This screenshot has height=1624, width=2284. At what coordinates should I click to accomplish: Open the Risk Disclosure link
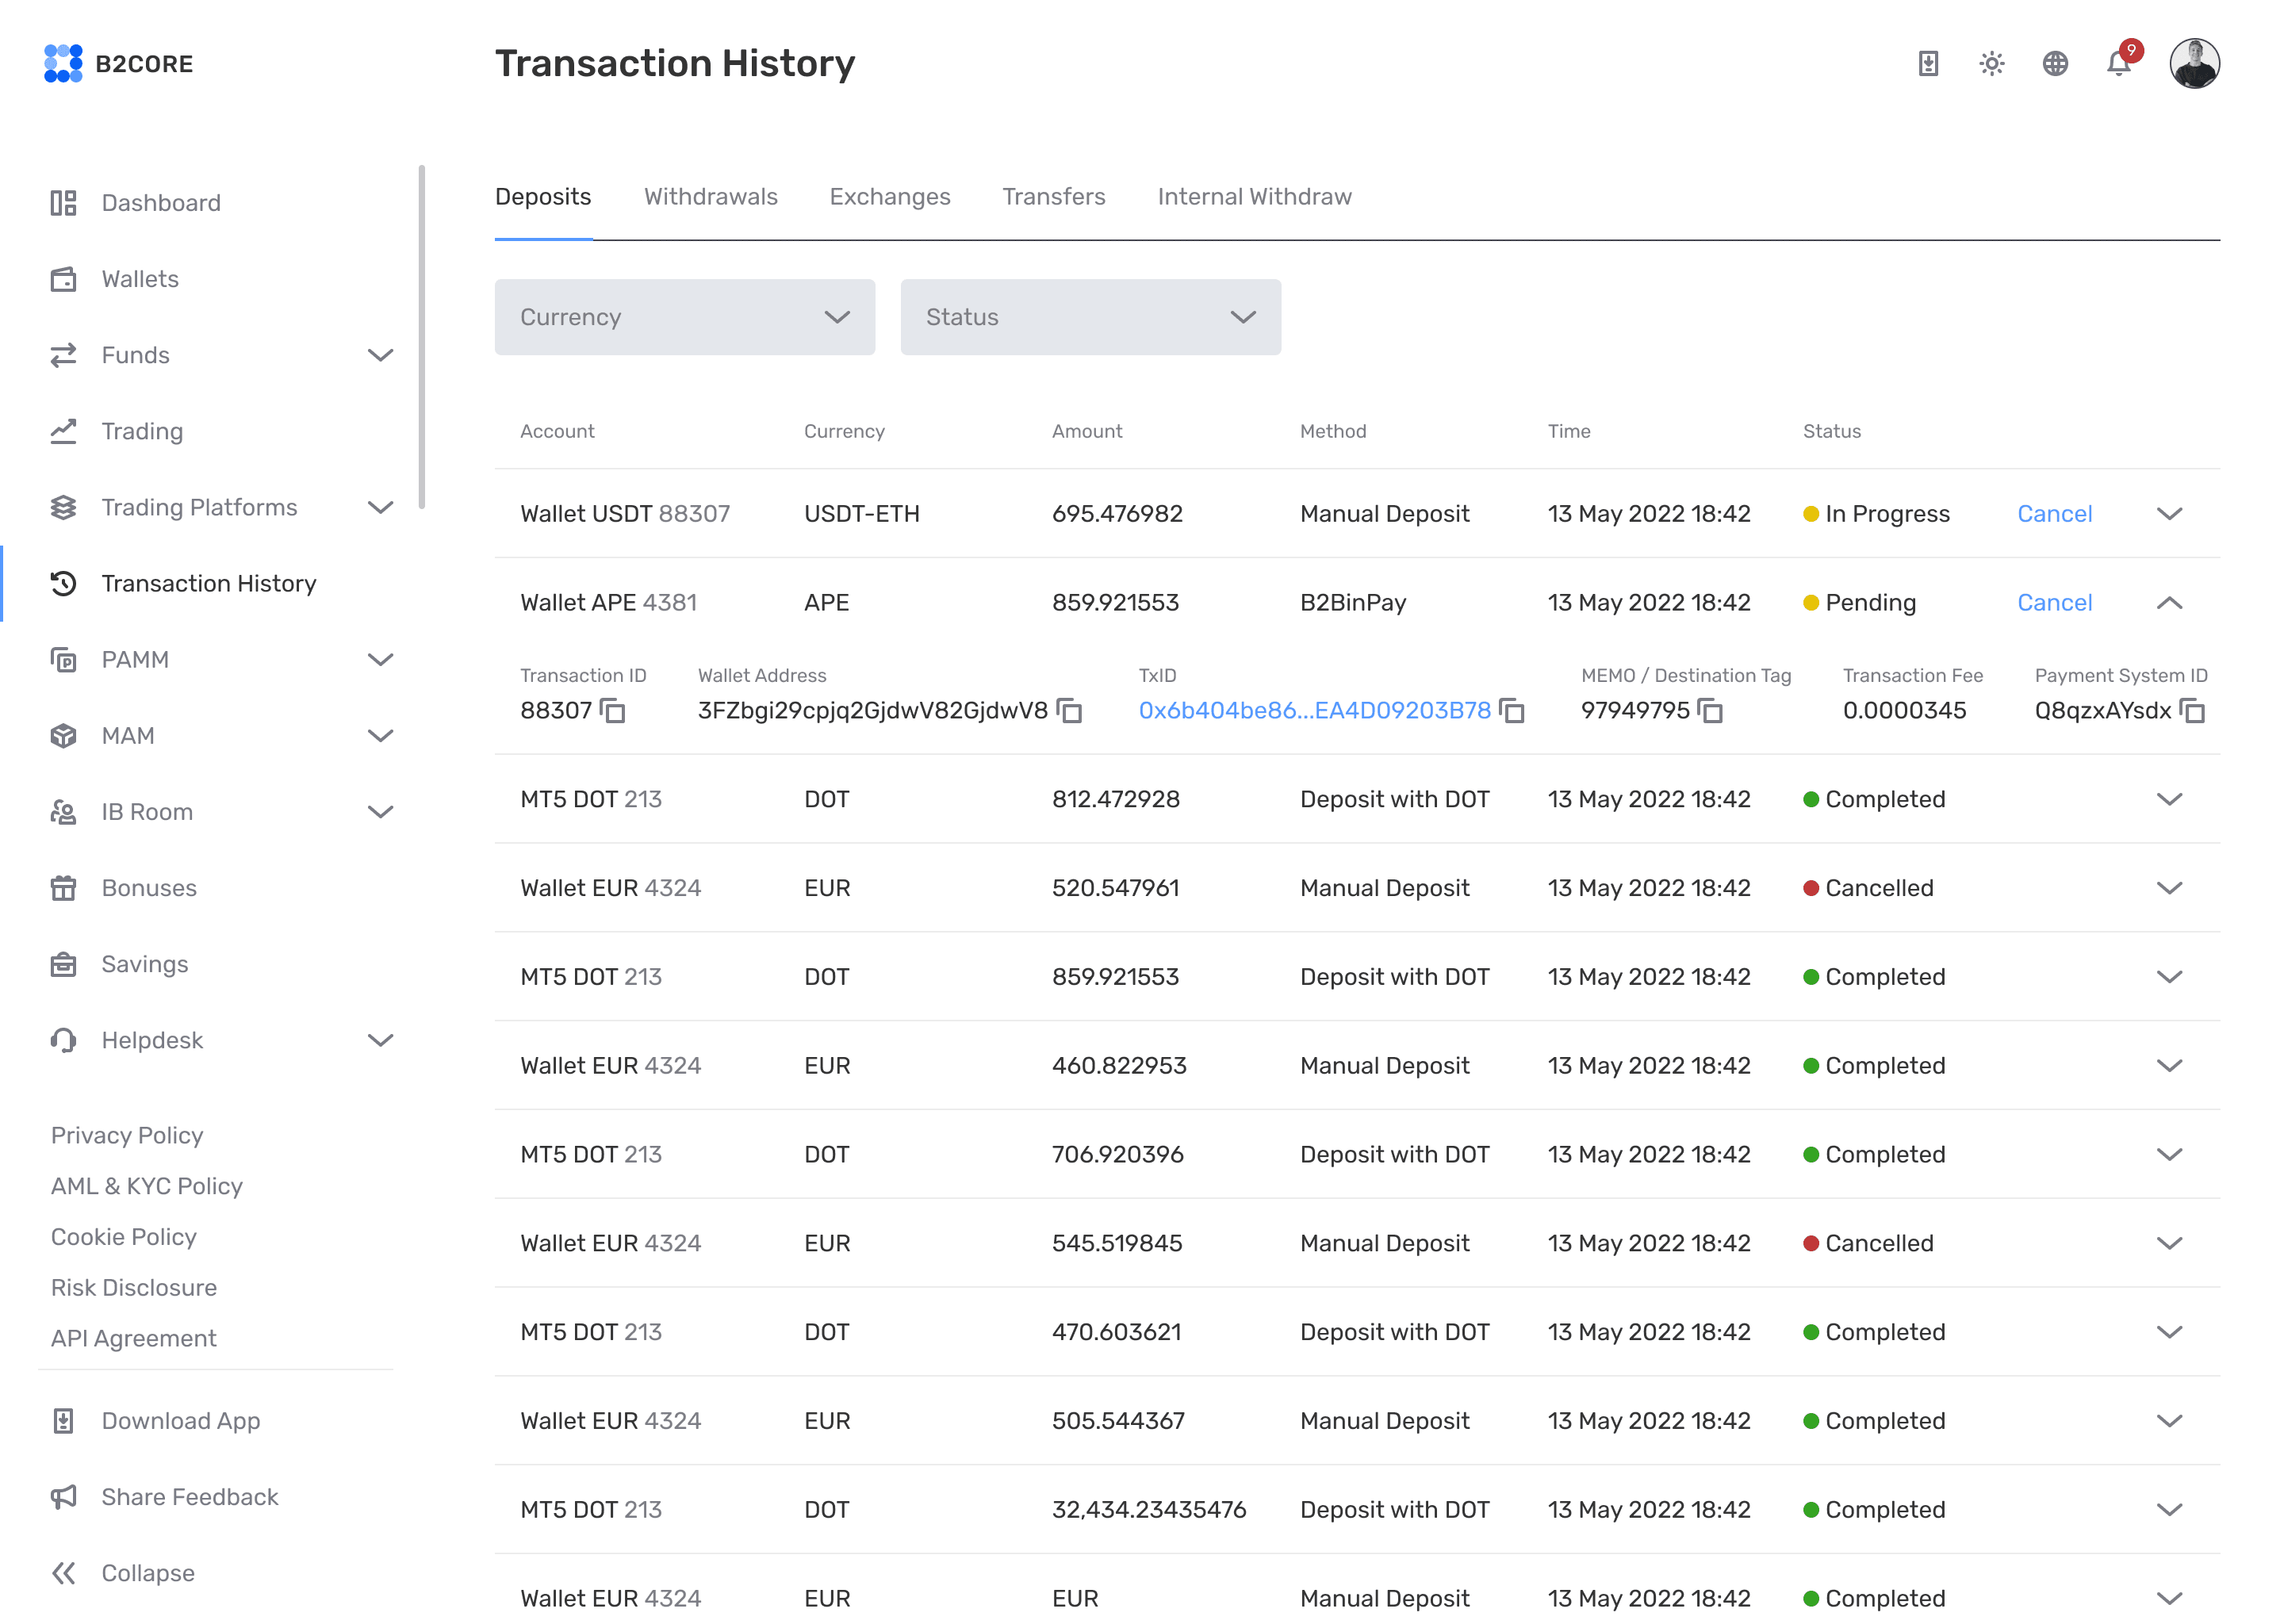pyautogui.click(x=134, y=1288)
